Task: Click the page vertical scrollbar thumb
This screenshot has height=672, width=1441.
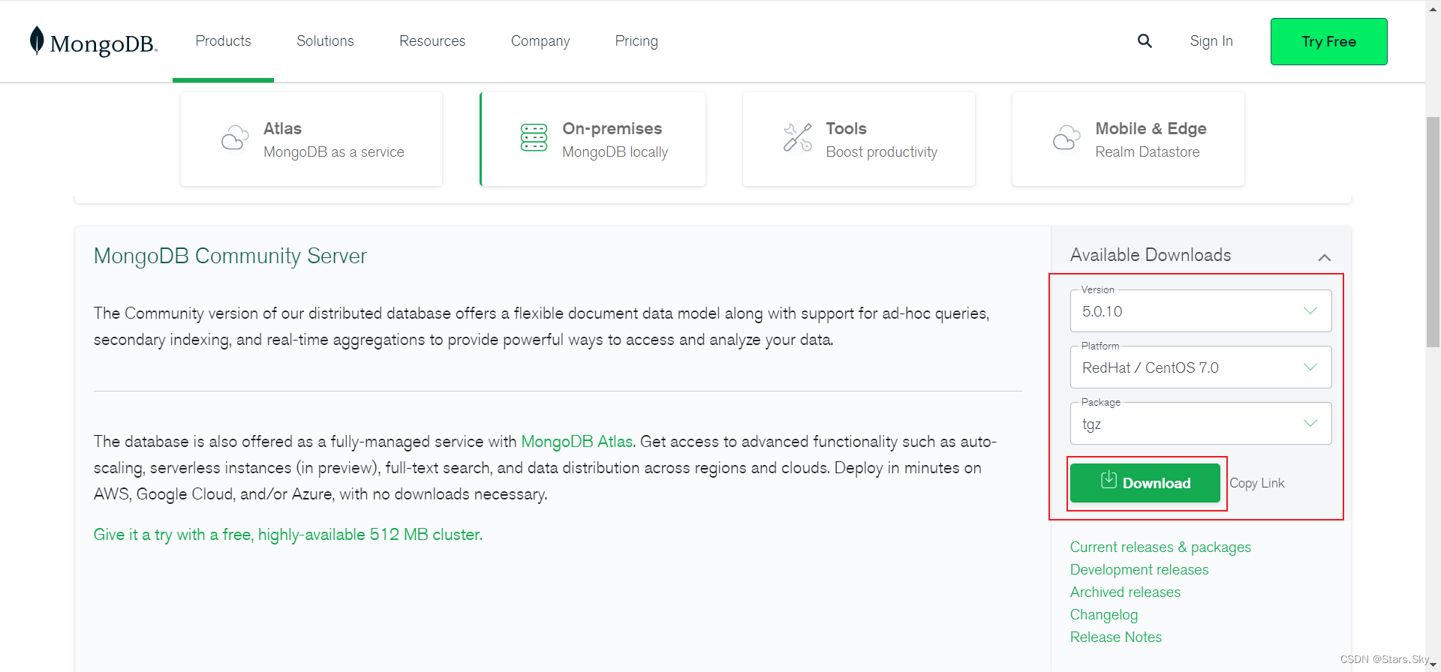Action: point(1433,232)
